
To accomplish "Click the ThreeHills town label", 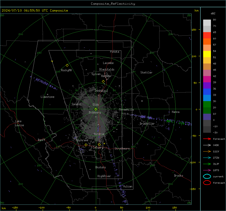I will coord(126,110).
